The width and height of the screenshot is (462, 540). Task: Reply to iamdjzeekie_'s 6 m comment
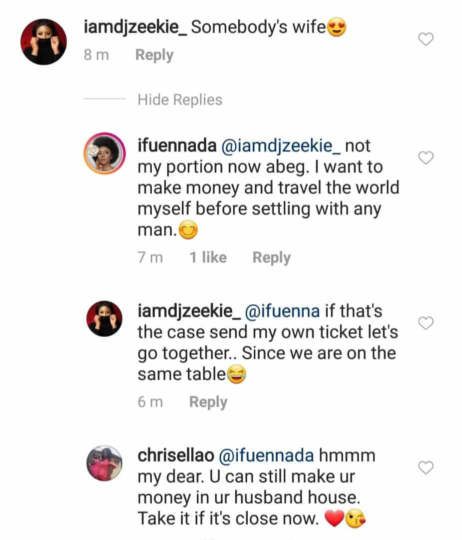point(208,402)
